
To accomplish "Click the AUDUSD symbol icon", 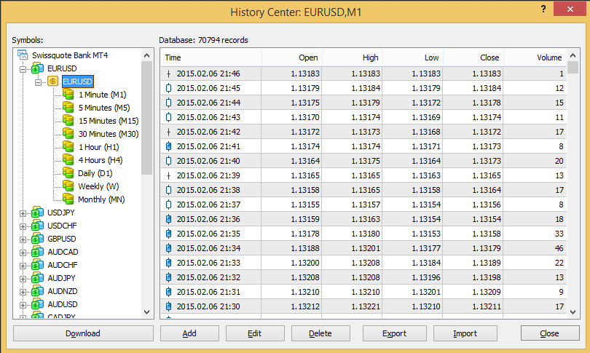I will tap(37, 304).
